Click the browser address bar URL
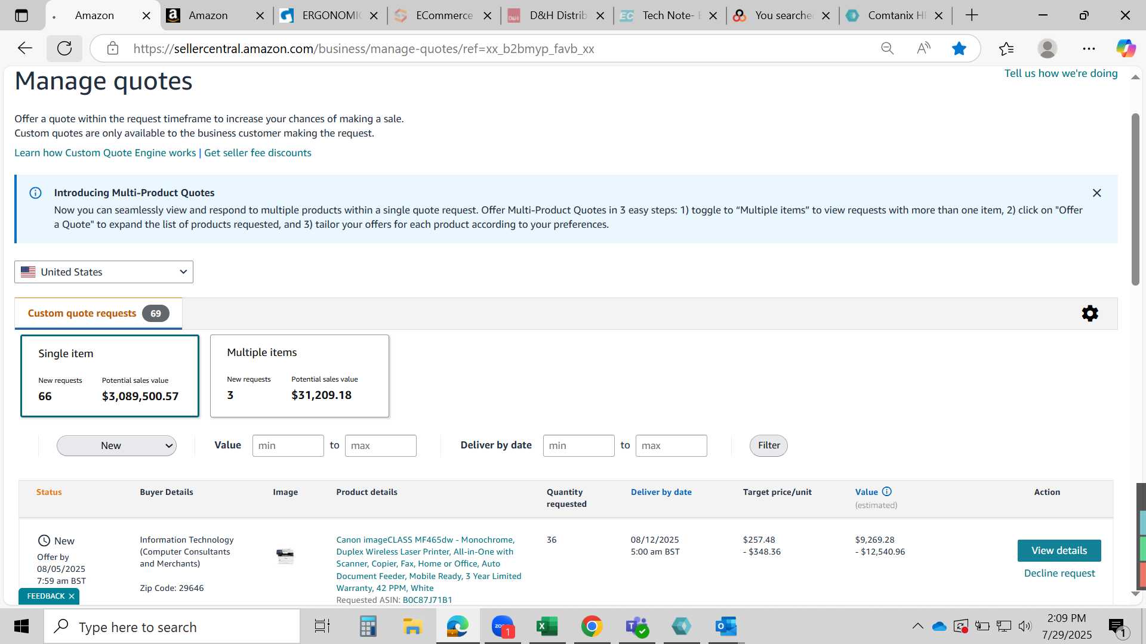Screen dimensions: 1146x644 (x=363, y=49)
